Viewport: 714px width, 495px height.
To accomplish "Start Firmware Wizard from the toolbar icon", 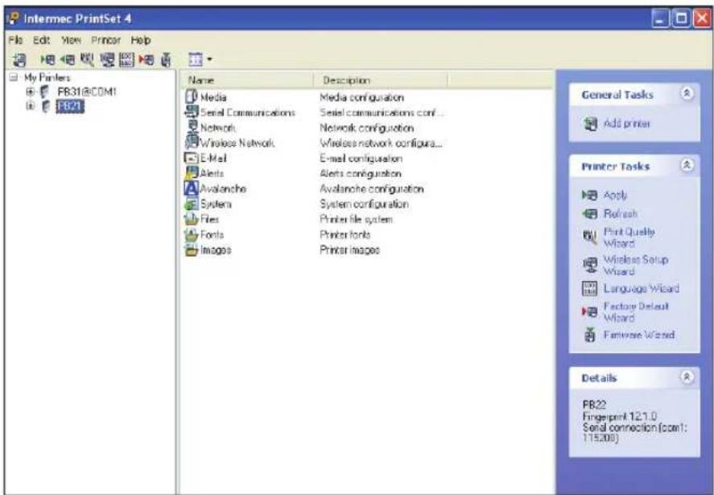I will click(166, 60).
